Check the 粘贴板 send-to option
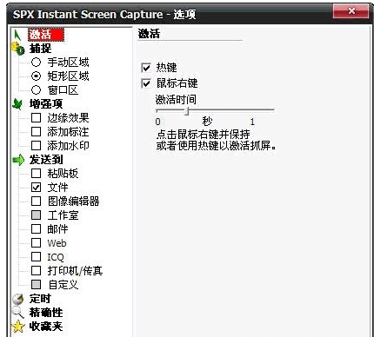 click(36, 173)
